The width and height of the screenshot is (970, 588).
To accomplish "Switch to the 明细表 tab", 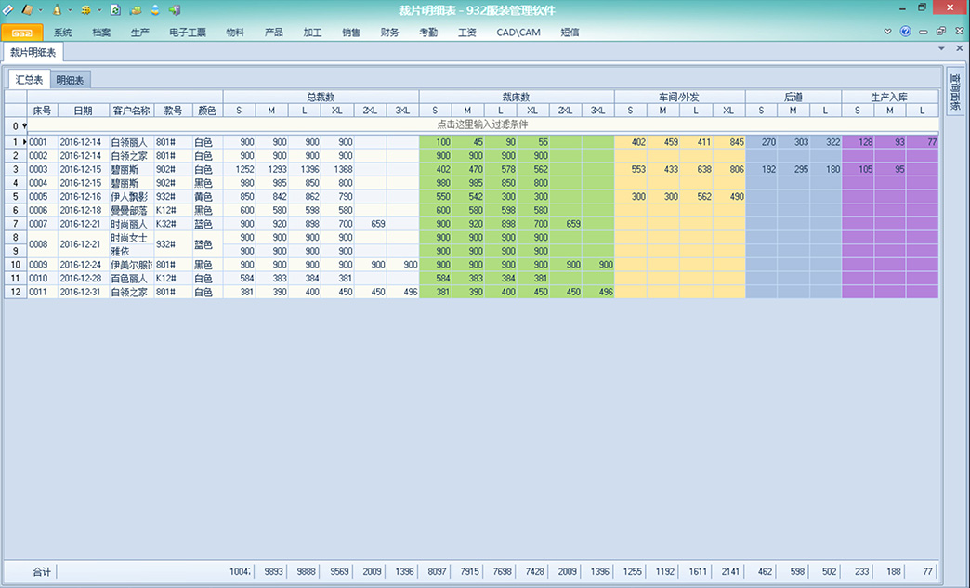I will (x=70, y=81).
